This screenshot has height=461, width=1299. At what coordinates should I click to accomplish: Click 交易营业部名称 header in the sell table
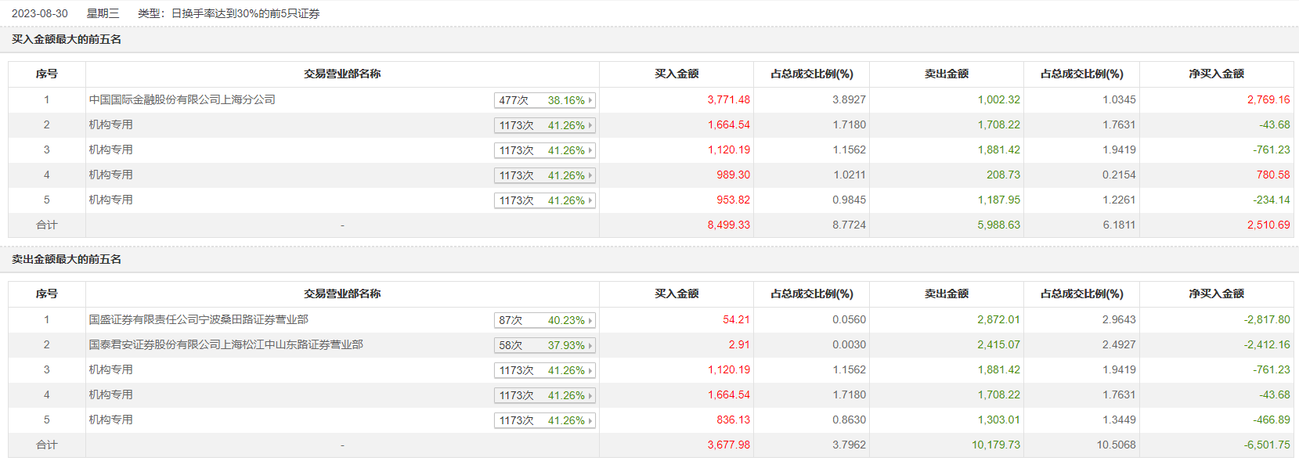342,294
